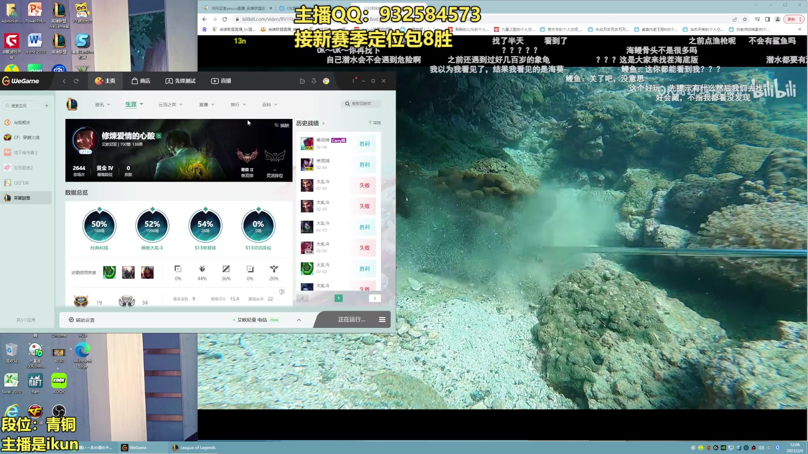Screen dimensions: 808x454
Task: Go to the next match history page
Action: pos(375,298)
